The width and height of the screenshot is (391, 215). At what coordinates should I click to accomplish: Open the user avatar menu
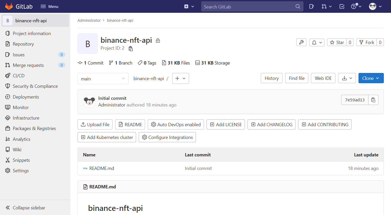[375, 6]
